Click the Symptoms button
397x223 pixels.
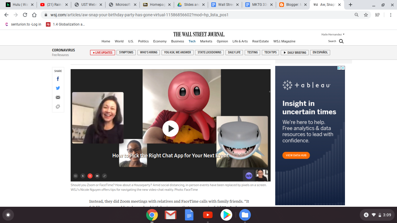pos(126,53)
